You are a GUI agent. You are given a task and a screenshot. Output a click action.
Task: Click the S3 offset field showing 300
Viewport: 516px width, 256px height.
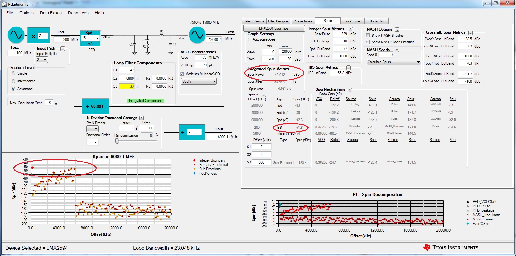[262, 162]
